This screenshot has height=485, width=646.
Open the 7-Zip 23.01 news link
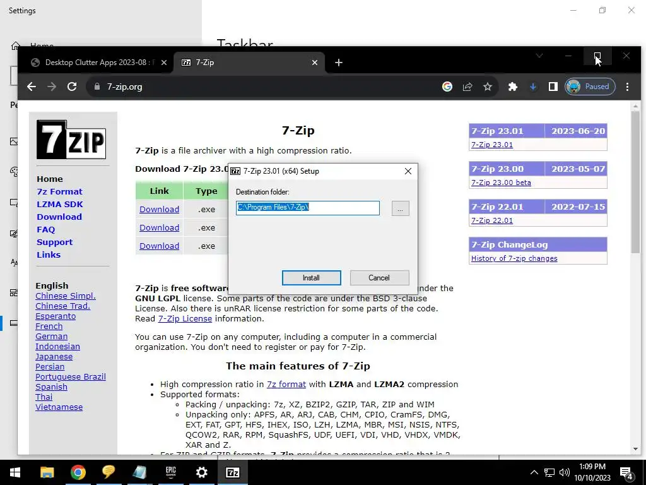(x=492, y=145)
